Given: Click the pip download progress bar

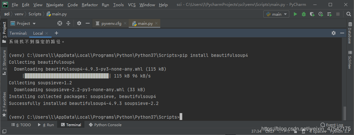Looking at the screenshot, I should (x=67, y=76).
